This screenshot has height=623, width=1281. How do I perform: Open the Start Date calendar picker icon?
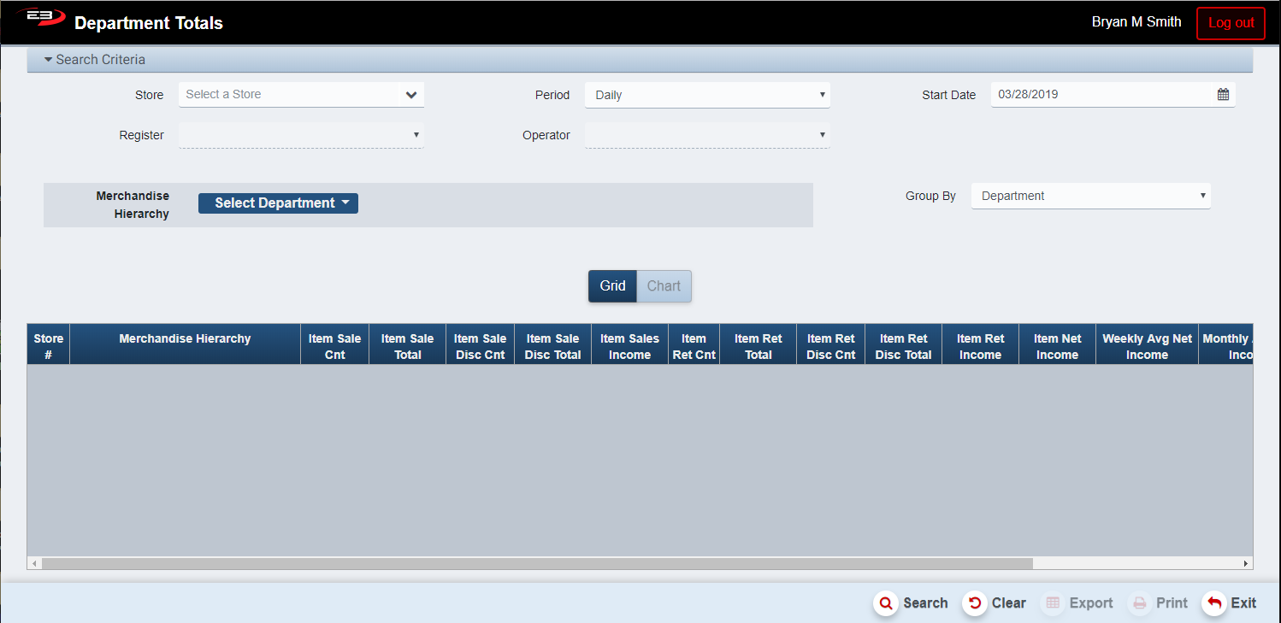click(1223, 95)
